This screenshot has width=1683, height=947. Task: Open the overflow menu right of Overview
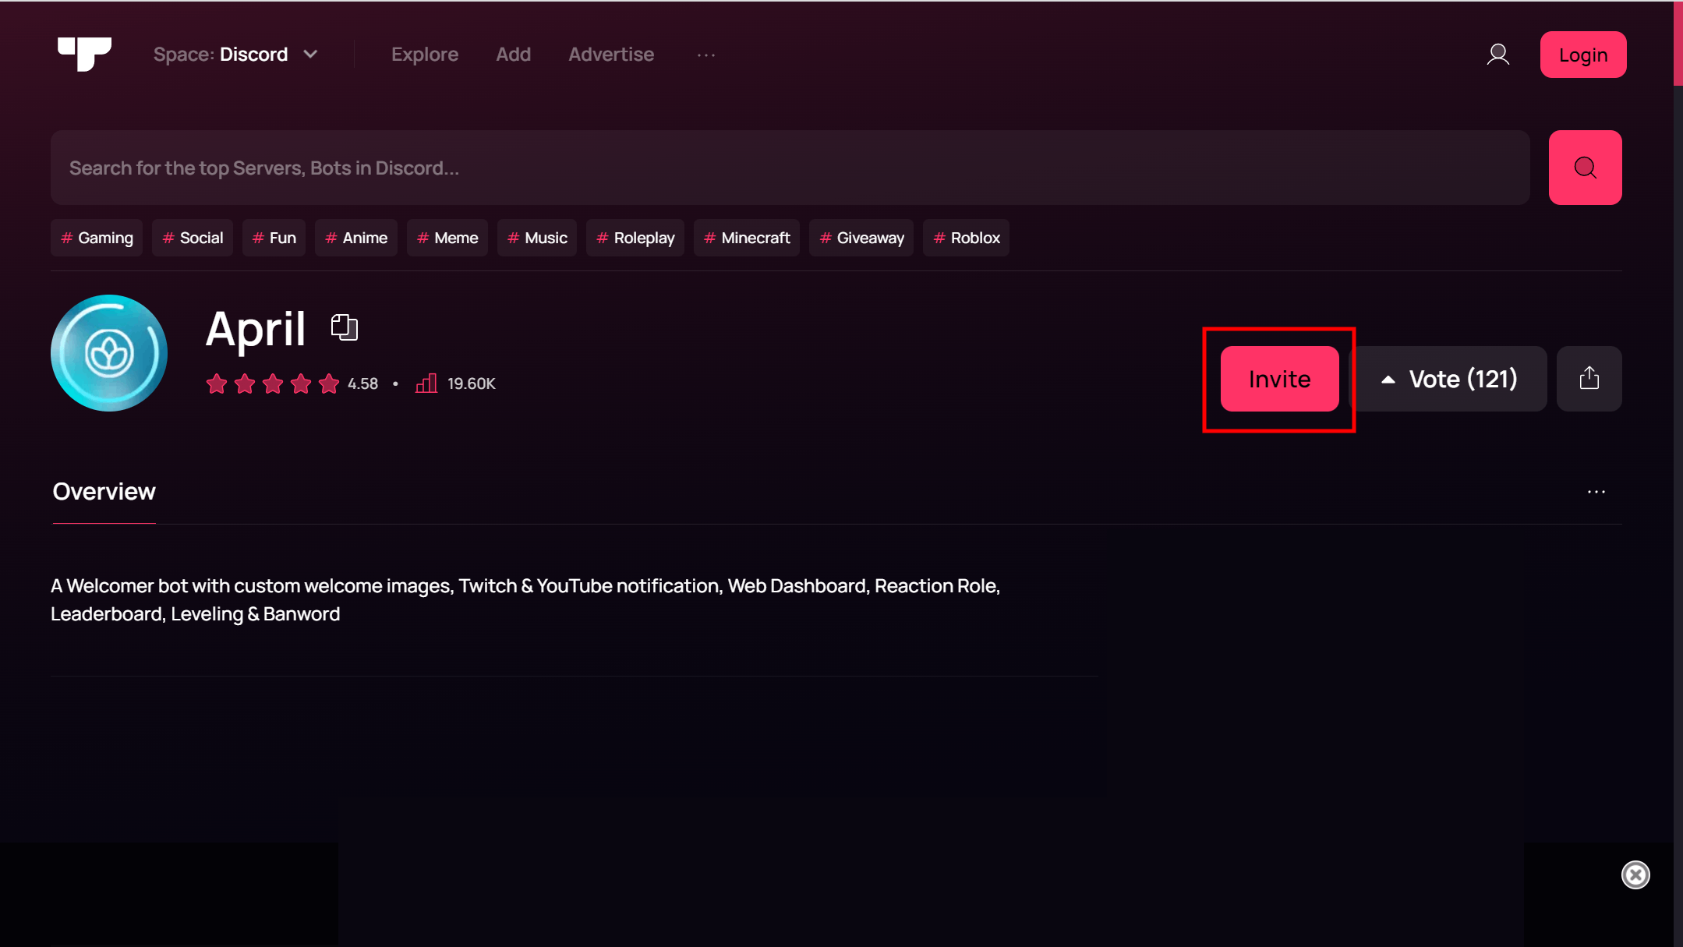1596,491
